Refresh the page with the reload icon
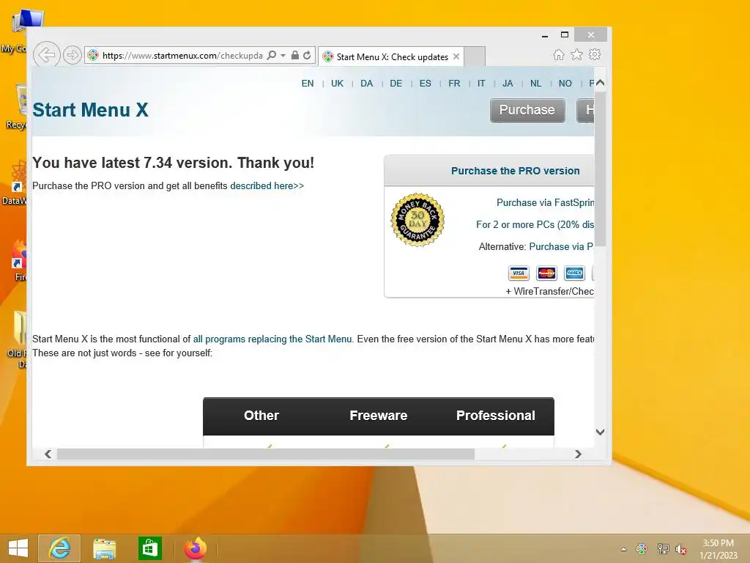Image resolution: width=750 pixels, height=563 pixels. [307, 55]
